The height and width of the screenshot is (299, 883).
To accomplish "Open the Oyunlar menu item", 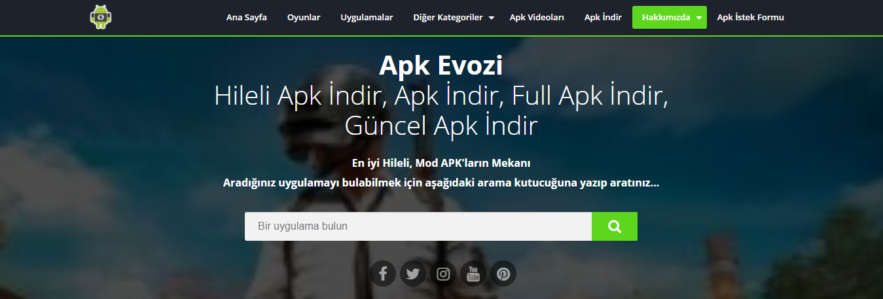I will tap(304, 18).
